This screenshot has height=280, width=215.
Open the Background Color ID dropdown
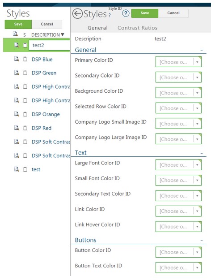[178, 93]
